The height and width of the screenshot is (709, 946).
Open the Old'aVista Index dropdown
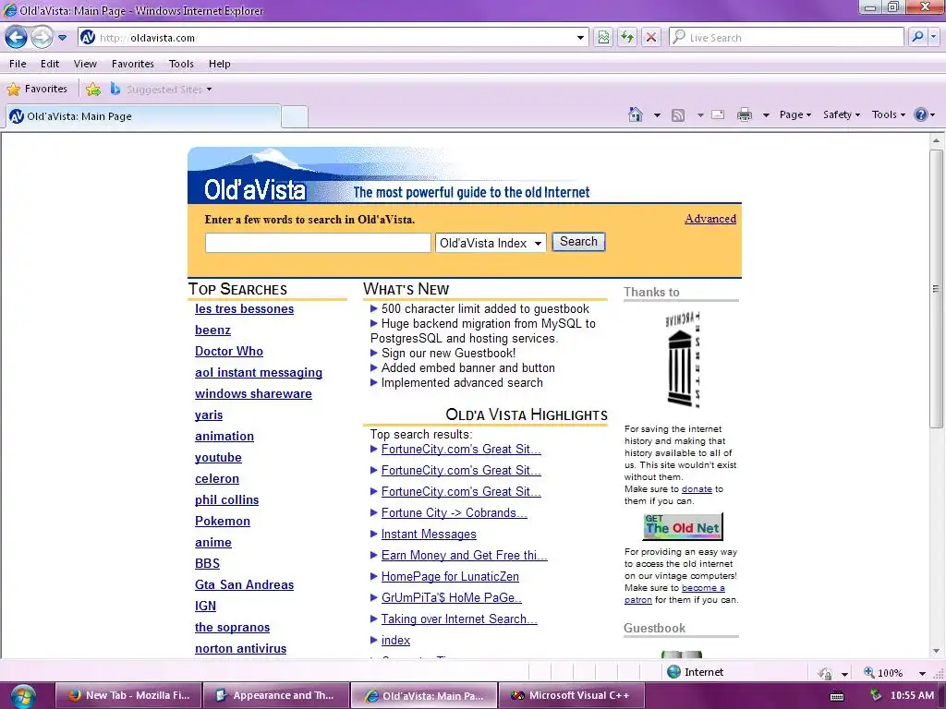pyautogui.click(x=491, y=243)
